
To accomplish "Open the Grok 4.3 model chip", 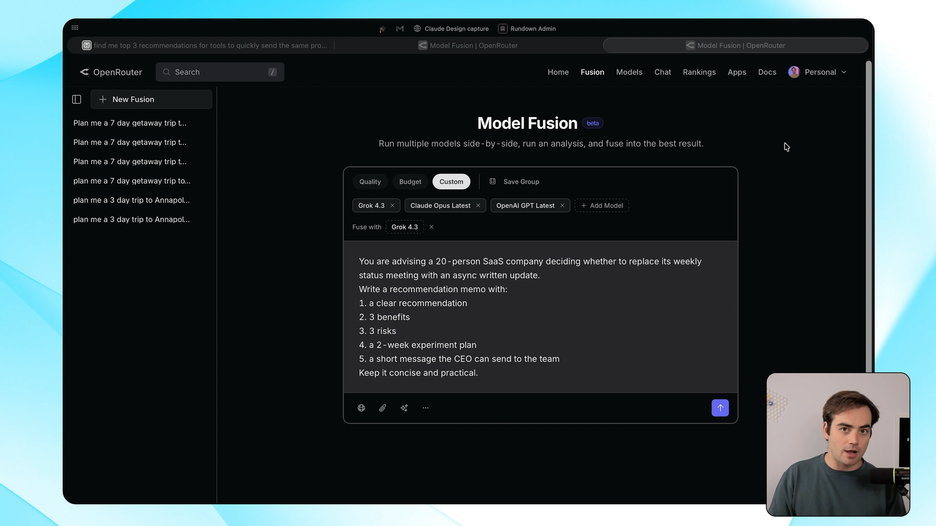I will pos(371,206).
